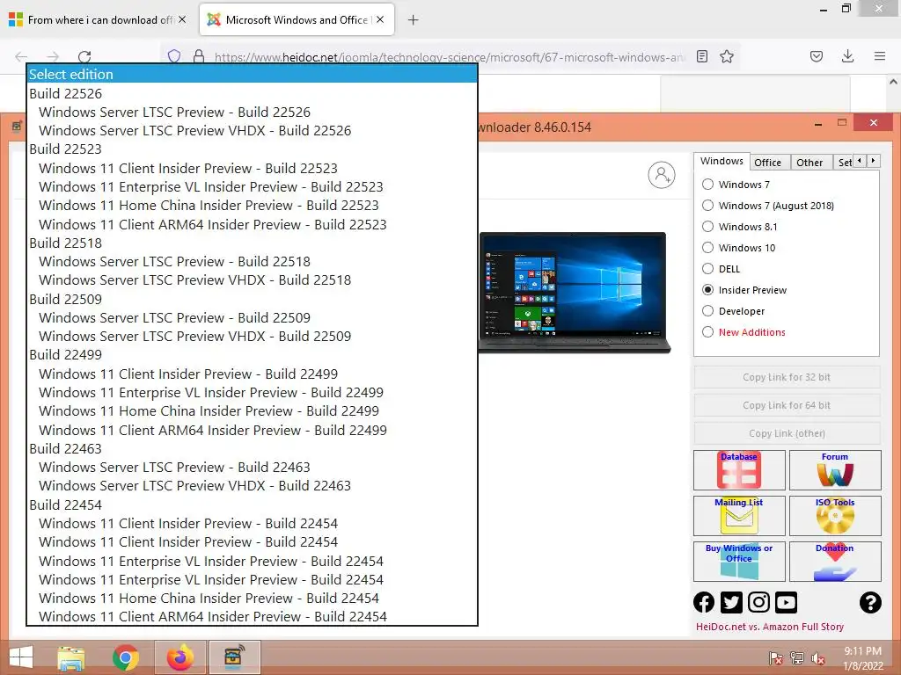Screen dimensions: 901x675
Task: Open the ISO Tools disc icon
Action: (x=835, y=516)
